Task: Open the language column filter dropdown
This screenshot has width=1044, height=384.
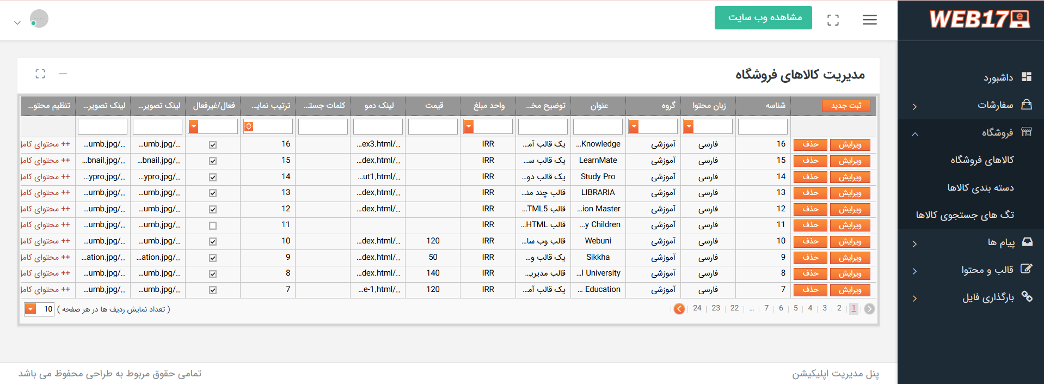Action: [689, 127]
